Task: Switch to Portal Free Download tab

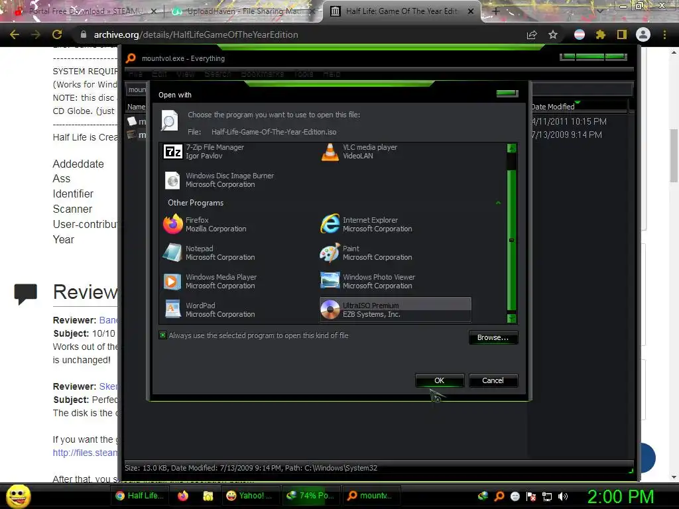Action: pyautogui.click(x=84, y=11)
